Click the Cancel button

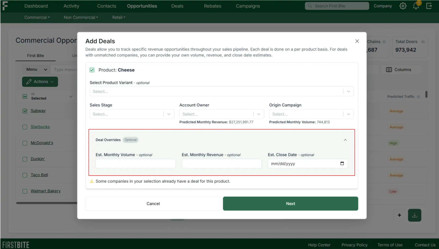153,204
